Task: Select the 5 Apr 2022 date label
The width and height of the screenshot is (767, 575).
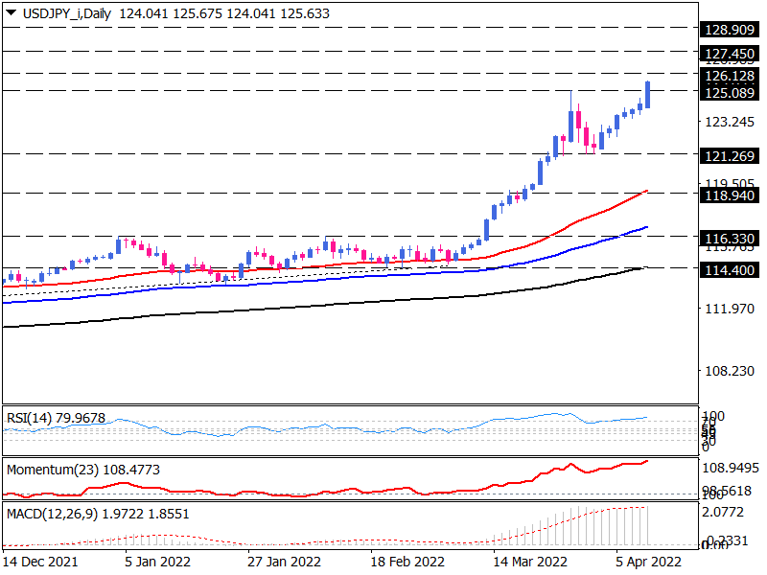Action: click(649, 562)
